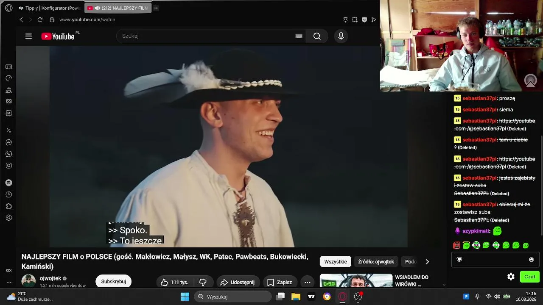Like the video with 111 tys.
This screenshot has height=305, width=543.
point(175,282)
